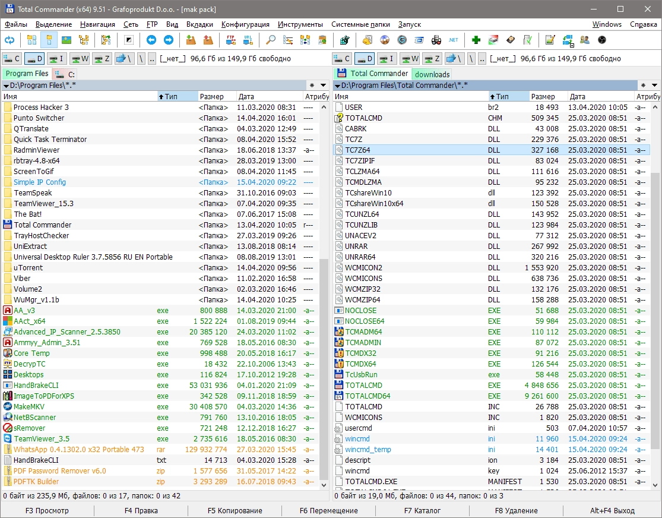Image resolution: width=662 pixels, height=518 pixels.
Task: Select drive I in left panel drive bar
Action: tap(56, 58)
